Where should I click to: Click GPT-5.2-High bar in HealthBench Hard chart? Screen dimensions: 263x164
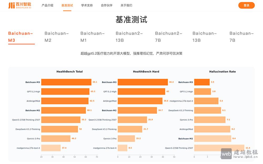click(x=141, y=92)
